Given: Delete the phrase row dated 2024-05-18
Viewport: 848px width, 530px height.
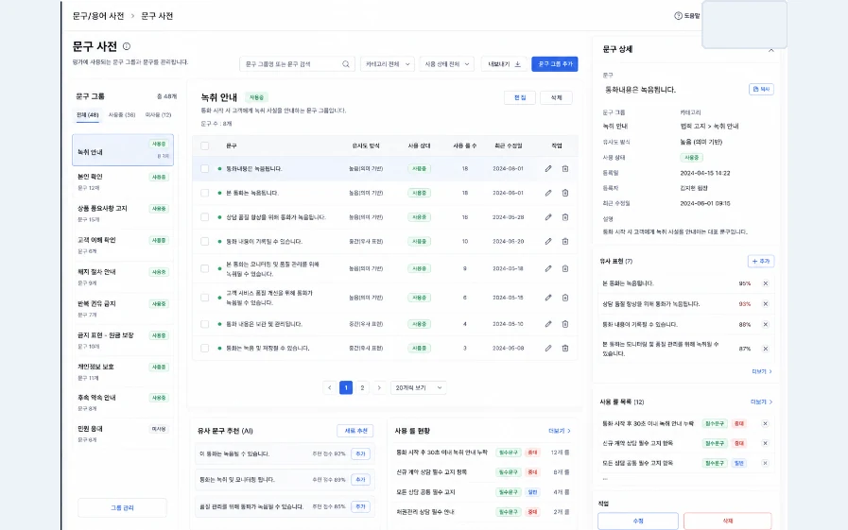Looking at the screenshot, I should pyautogui.click(x=565, y=268).
